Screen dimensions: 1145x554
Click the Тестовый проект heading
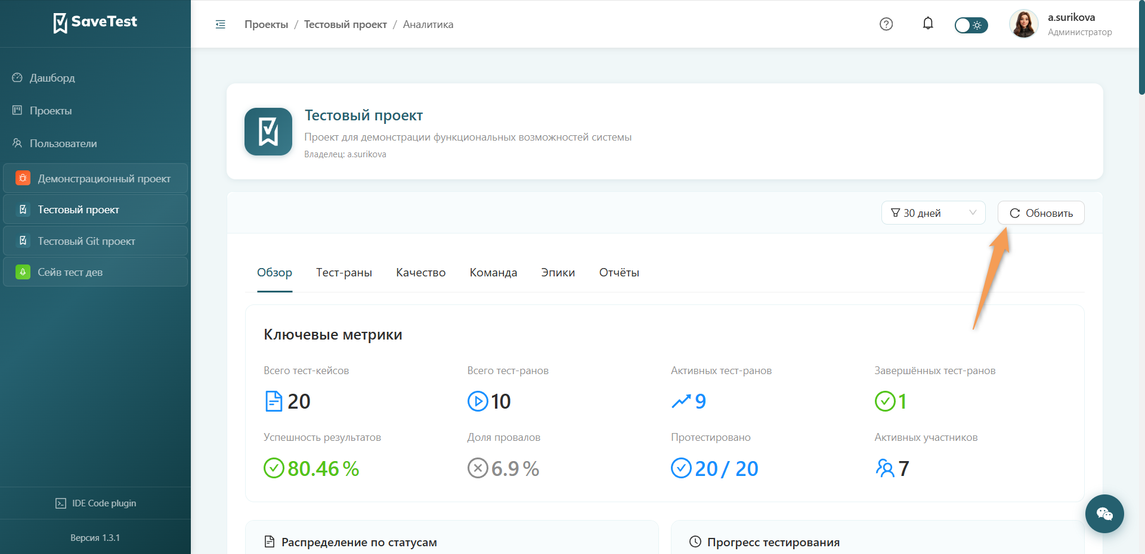364,116
